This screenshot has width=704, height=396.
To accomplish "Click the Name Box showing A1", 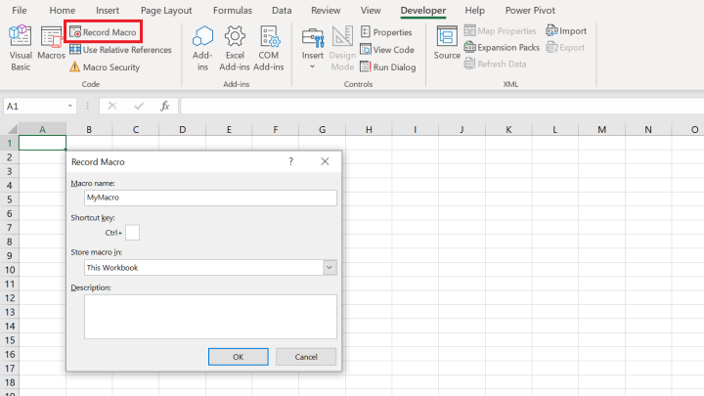I will 34,106.
